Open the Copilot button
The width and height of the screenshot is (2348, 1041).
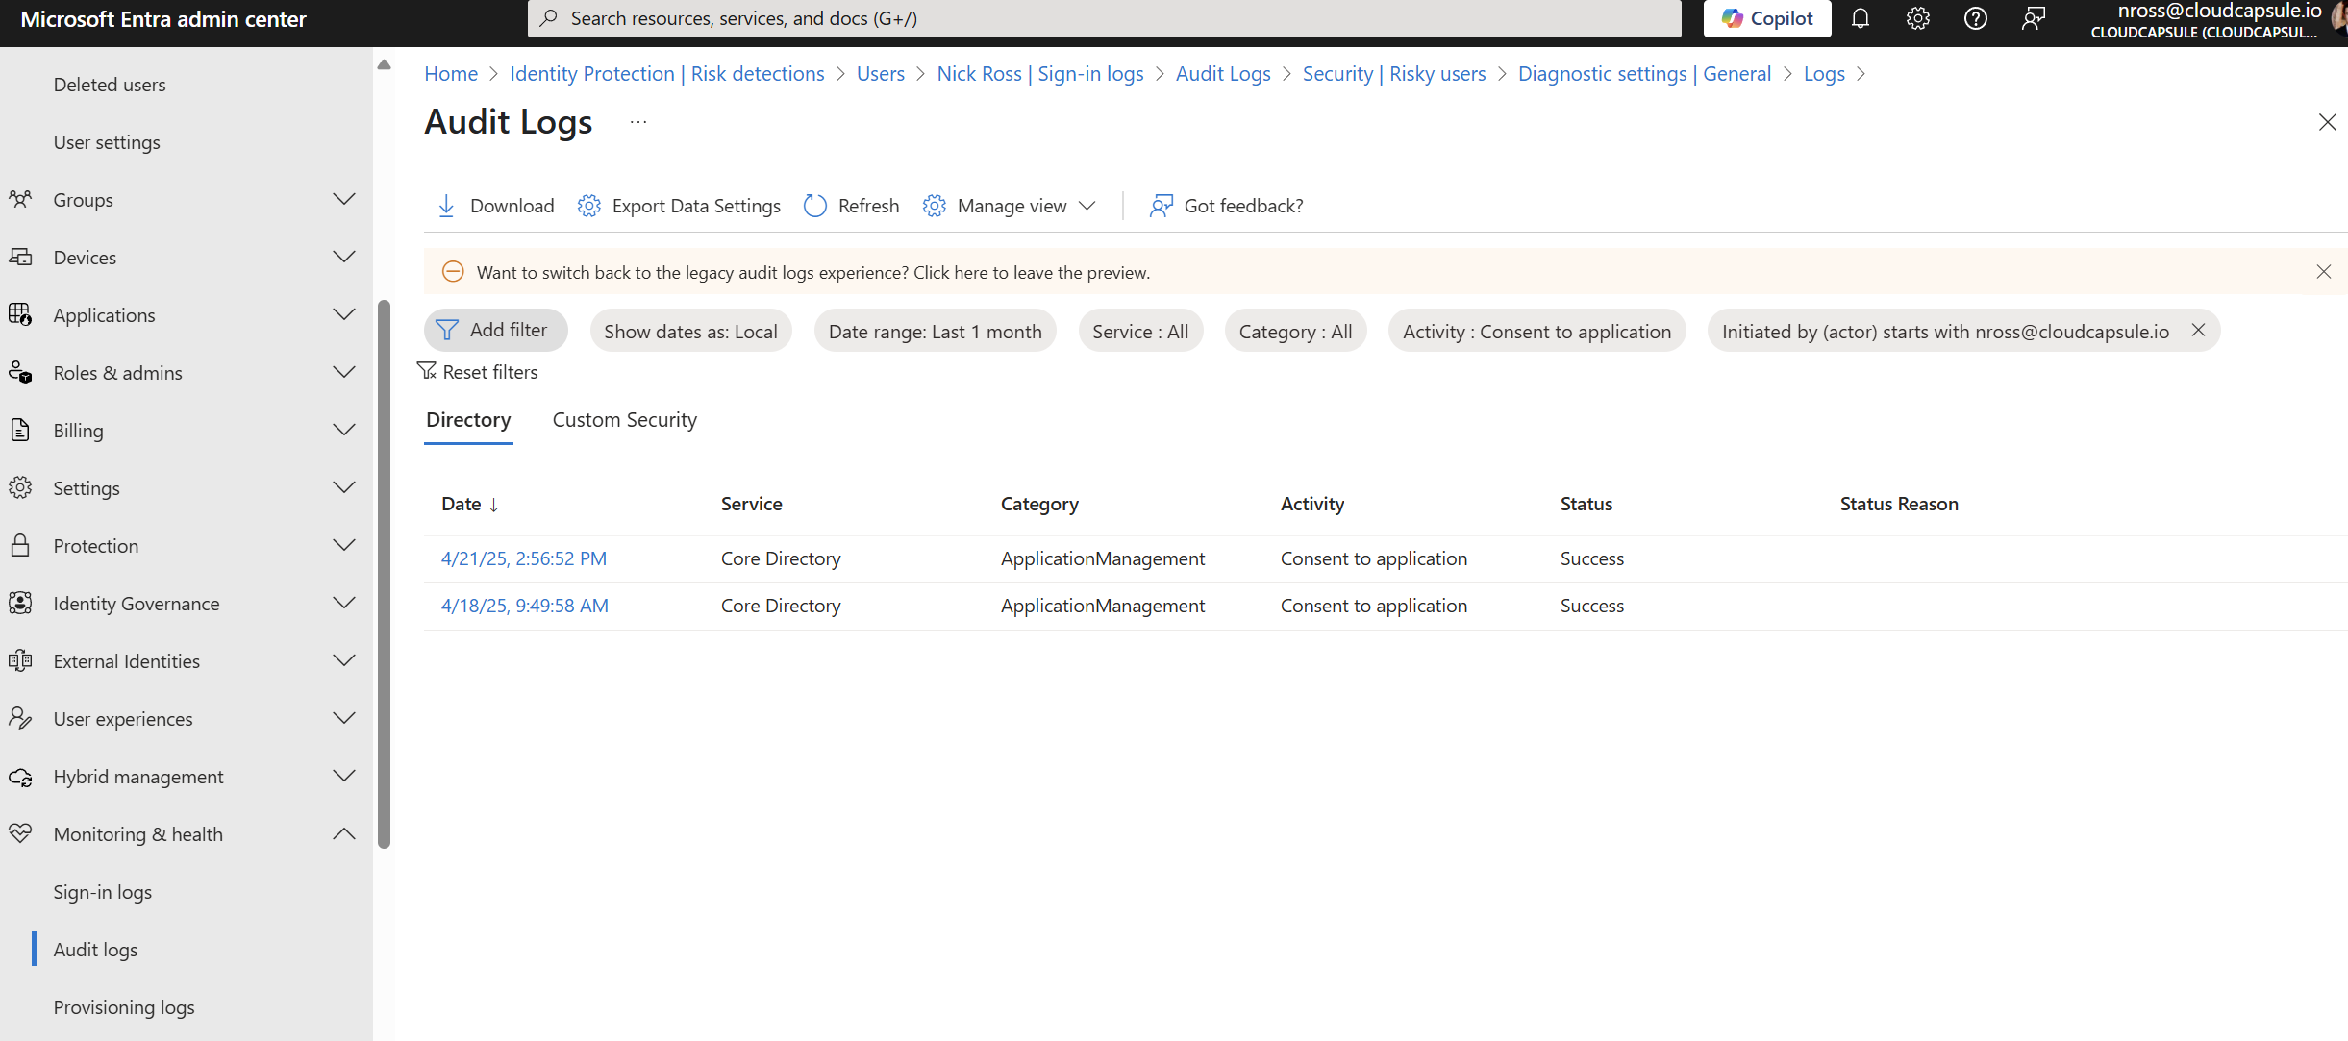[x=1767, y=18]
